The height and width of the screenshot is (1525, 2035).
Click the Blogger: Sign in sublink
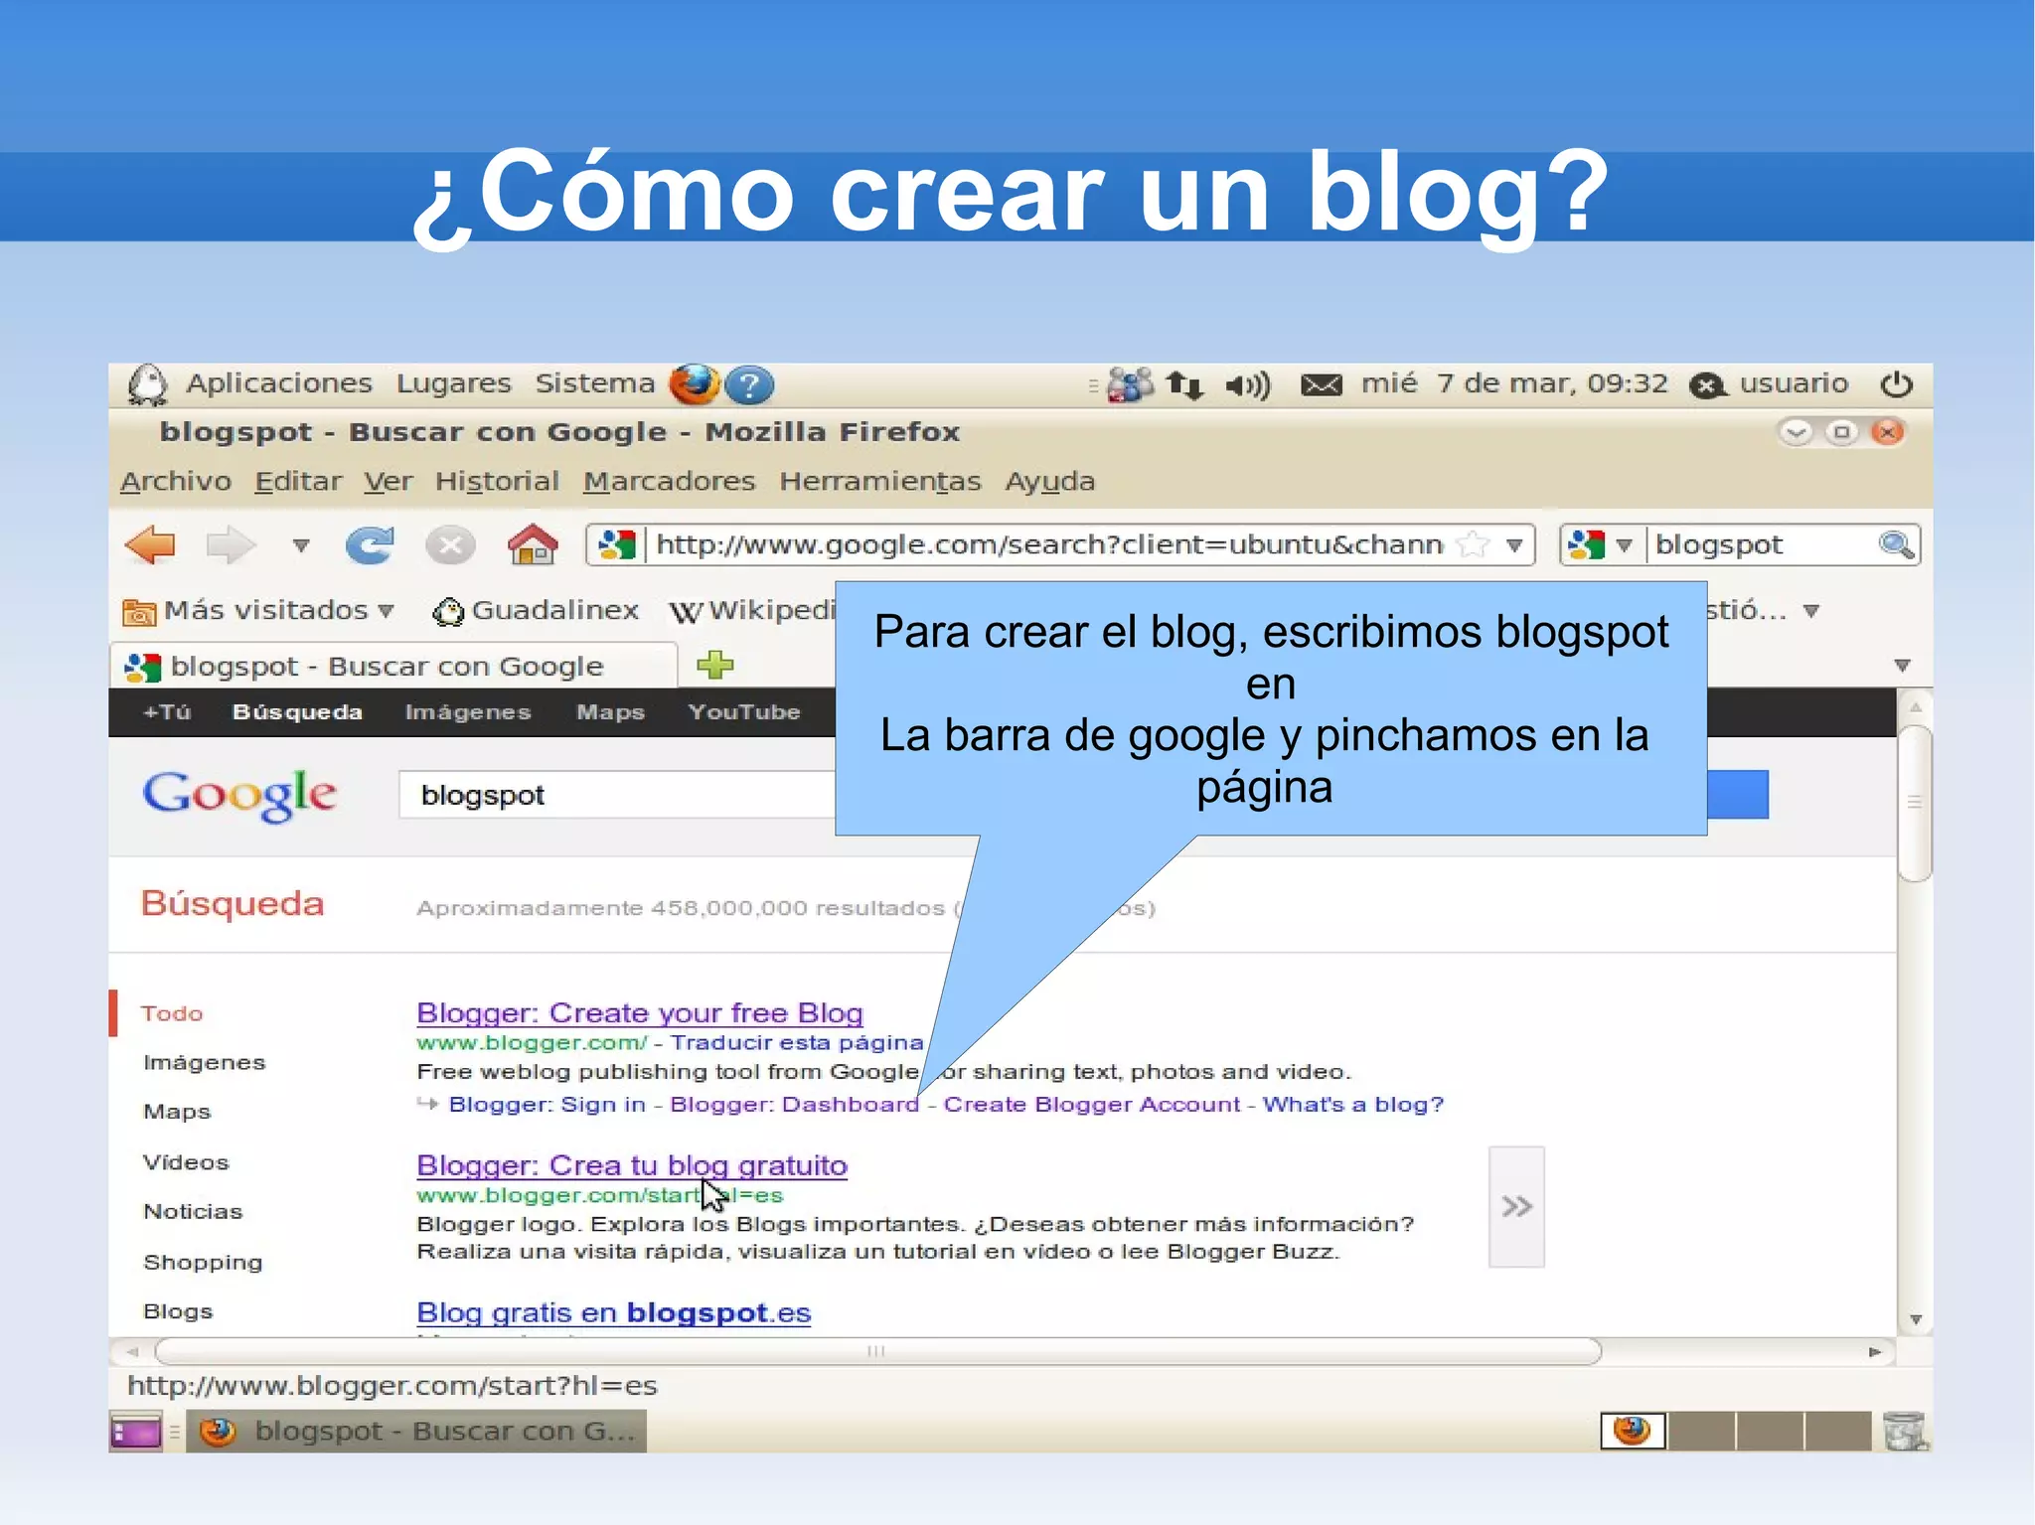tap(548, 1104)
